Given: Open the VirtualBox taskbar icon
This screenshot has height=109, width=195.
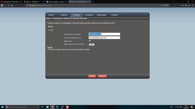Looking at the screenshot, I should [57, 107].
